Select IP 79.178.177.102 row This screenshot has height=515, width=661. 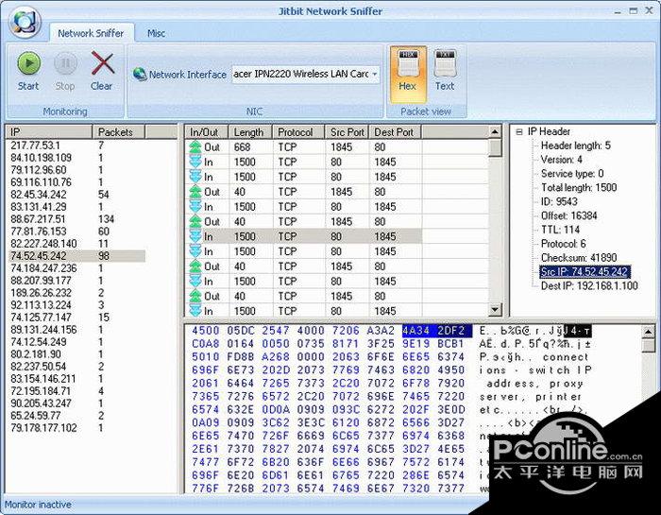pyautogui.click(x=77, y=428)
